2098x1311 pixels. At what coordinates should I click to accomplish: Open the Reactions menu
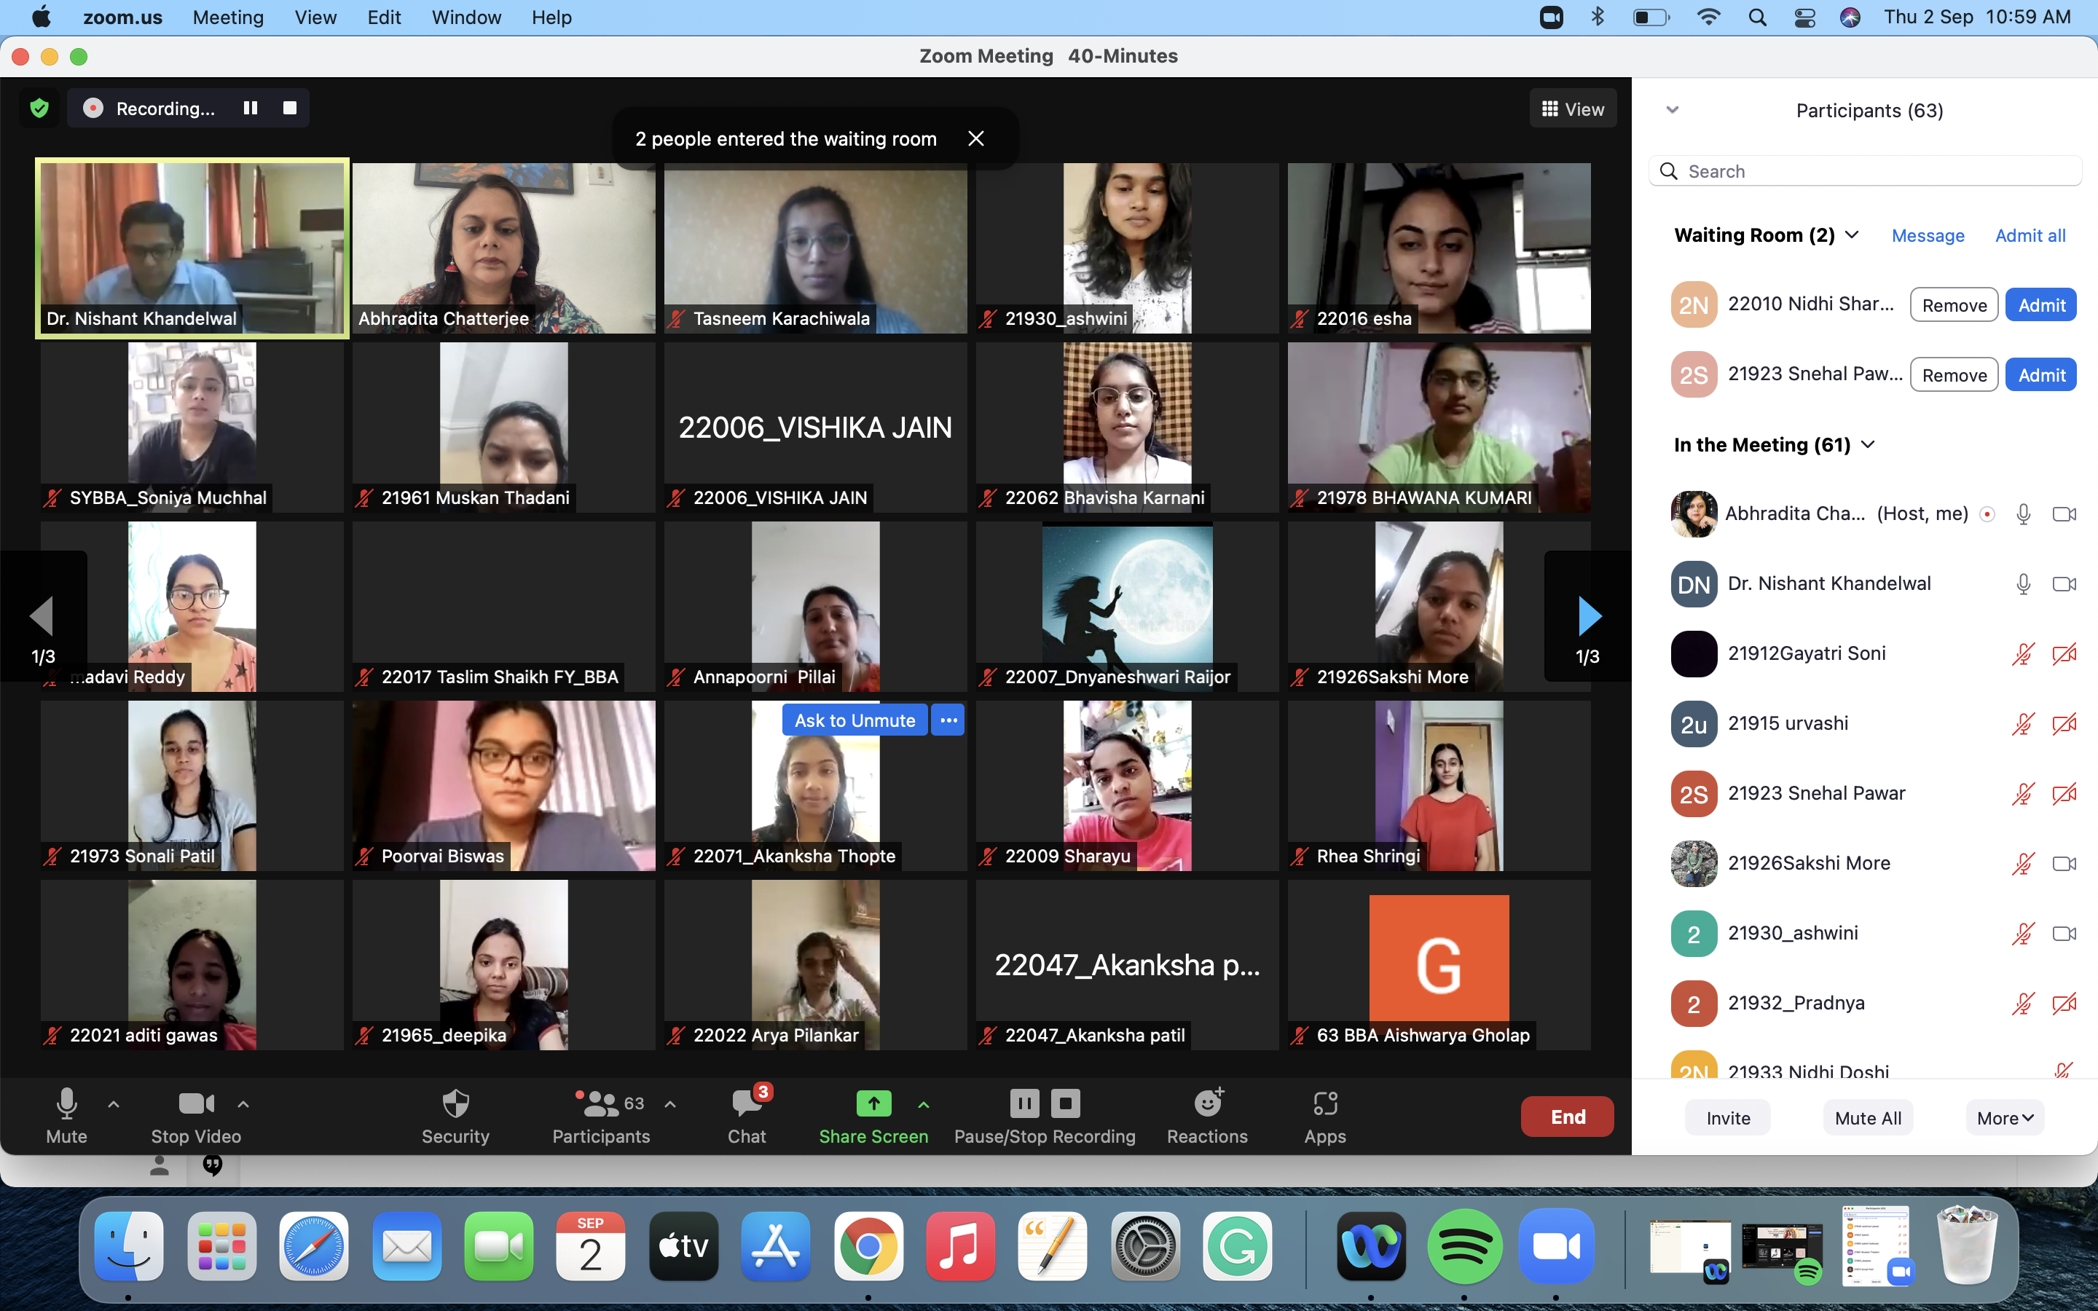click(x=1207, y=1116)
